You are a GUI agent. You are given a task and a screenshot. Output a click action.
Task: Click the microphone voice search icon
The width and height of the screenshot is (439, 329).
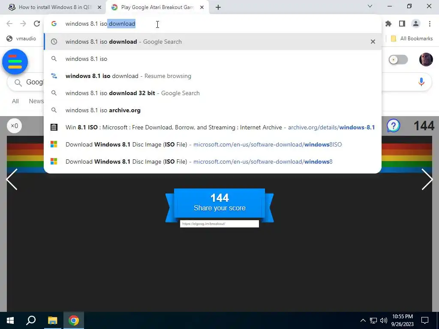pyautogui.click(x=421, y=82)
